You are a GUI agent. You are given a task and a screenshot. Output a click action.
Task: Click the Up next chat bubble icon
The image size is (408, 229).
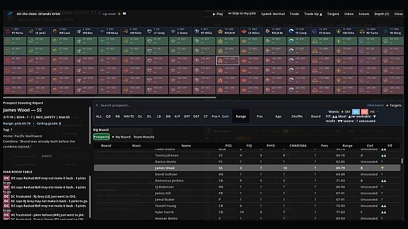124,14
